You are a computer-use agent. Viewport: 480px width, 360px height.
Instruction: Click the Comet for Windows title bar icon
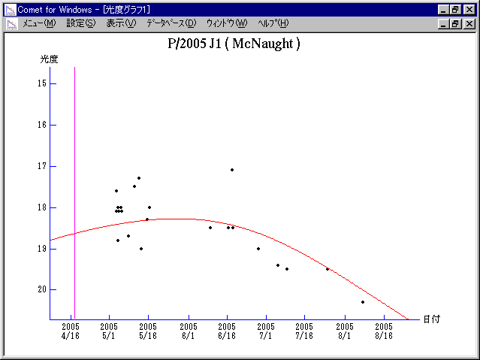[x=10, y=9]
